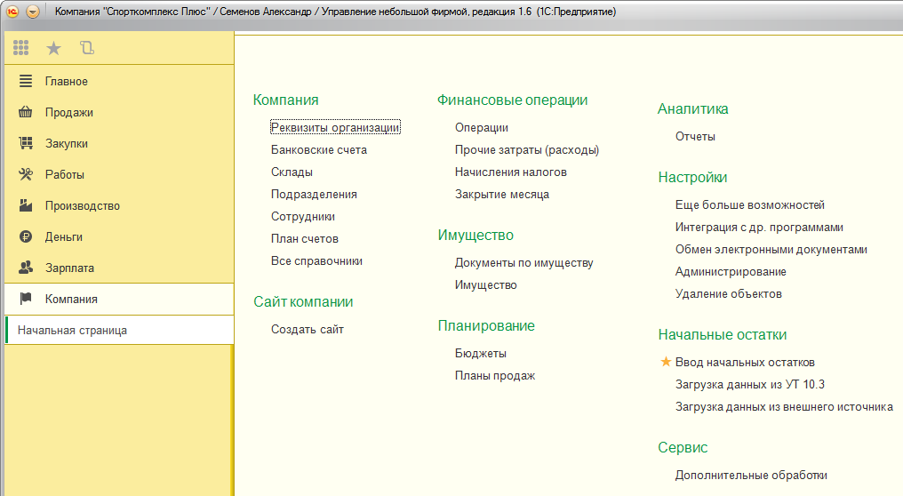Viewport: 903px width, 496px height.
Task: Click the Компания flag icon
Action: pyautogui.click(x=26, y=299)
